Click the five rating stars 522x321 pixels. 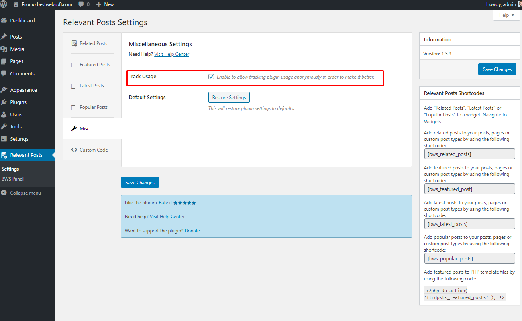(185, 203)
